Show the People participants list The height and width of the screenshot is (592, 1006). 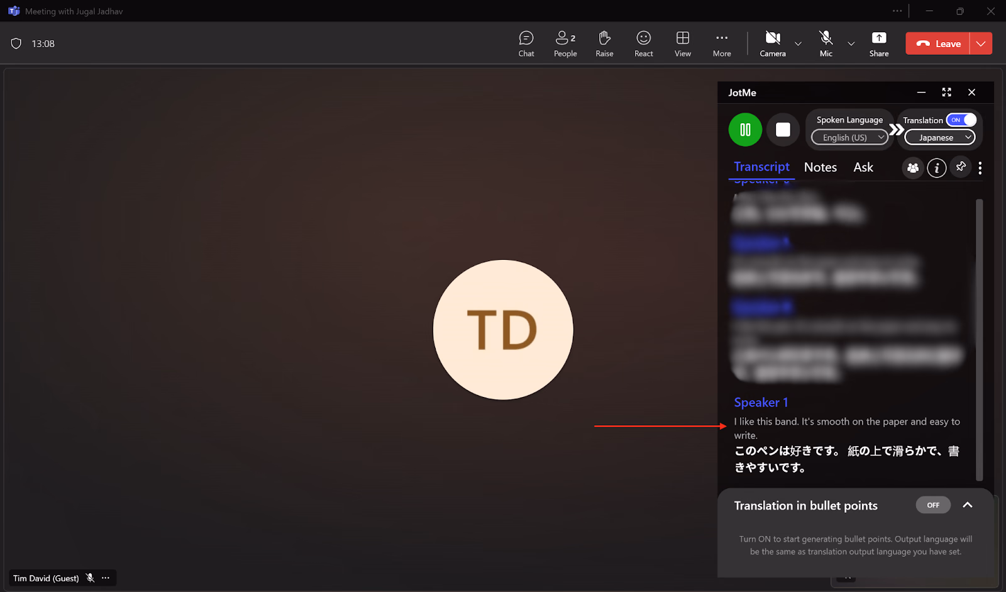coord(565,43)
